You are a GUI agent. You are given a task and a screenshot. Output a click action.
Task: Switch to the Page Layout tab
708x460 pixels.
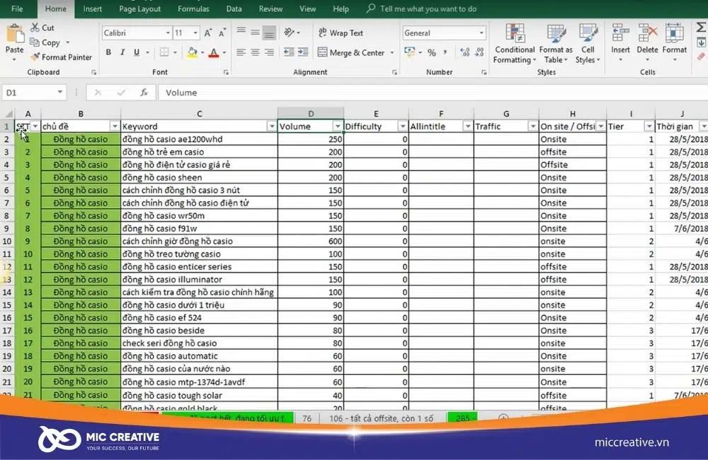click(x=140, y=8)
